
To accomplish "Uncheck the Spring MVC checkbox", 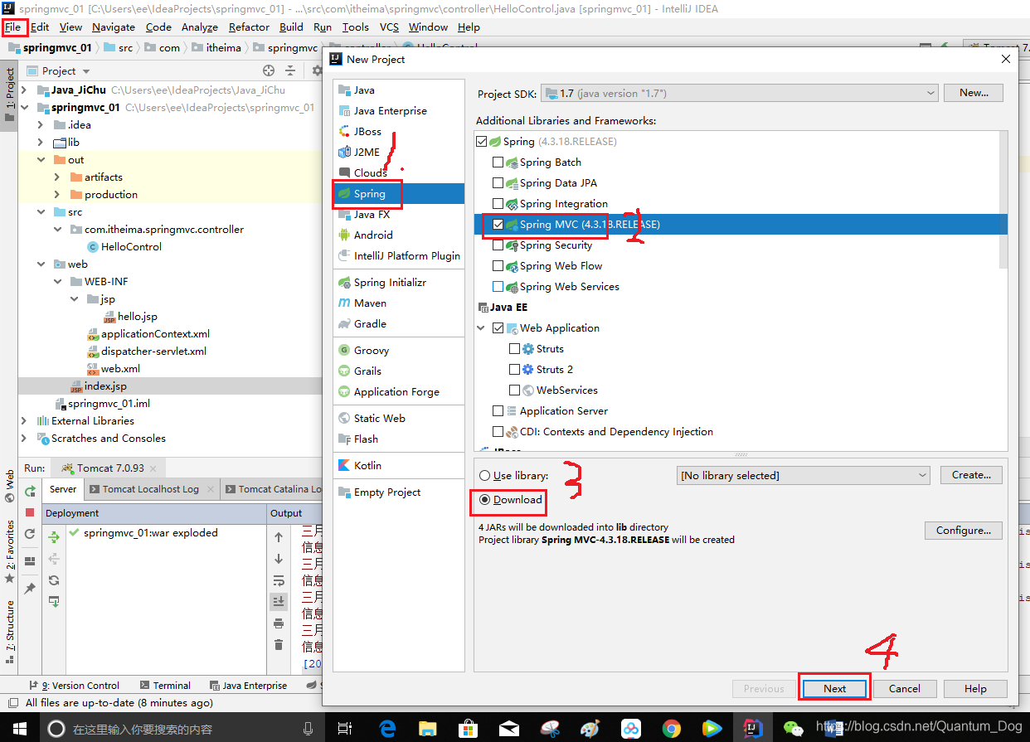I will (x=498, y=225).
